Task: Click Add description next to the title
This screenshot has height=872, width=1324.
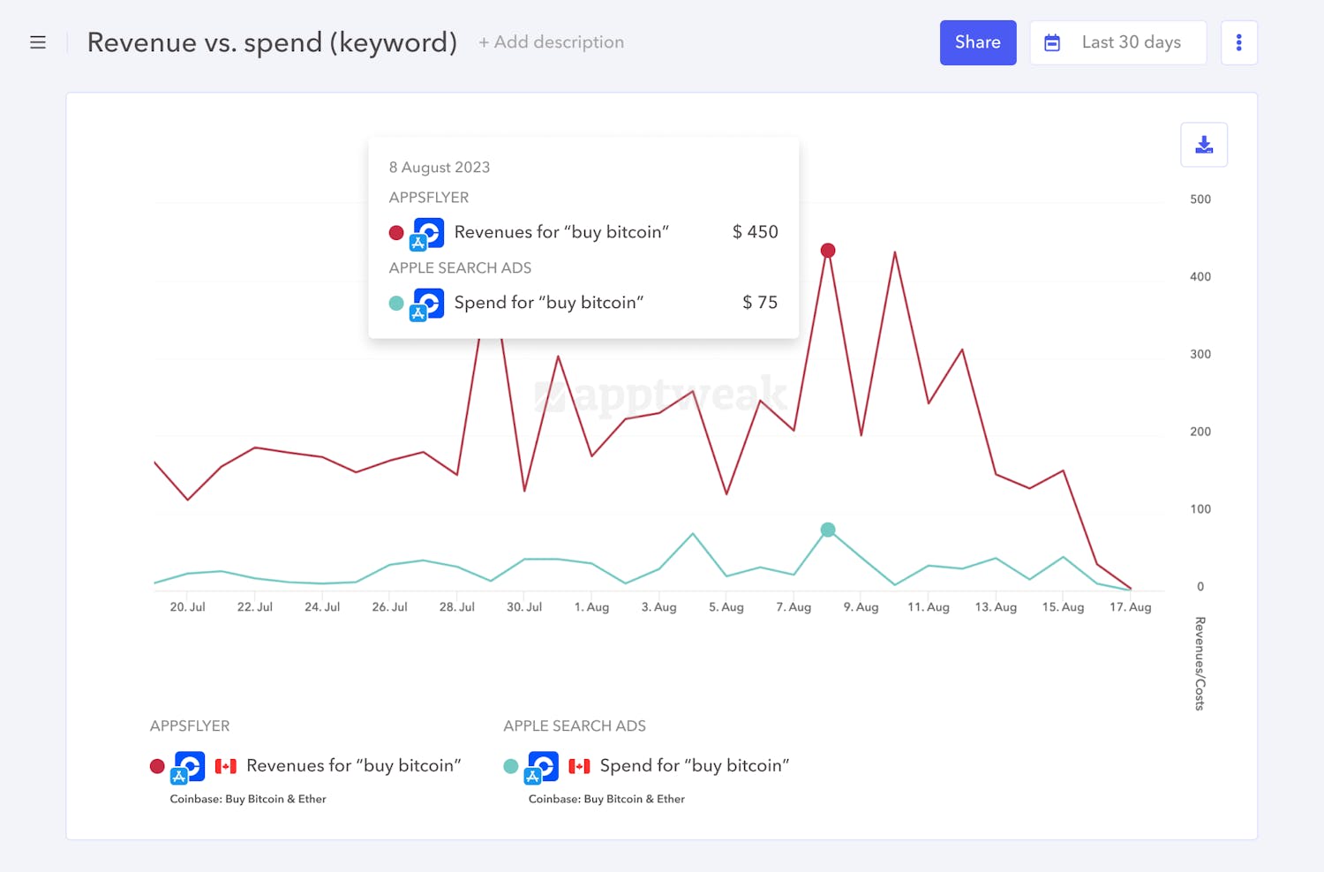Action: click(551, 41)
